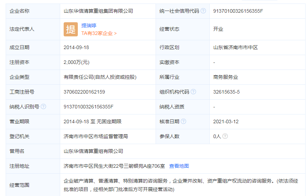Select registered capital 2,000万(元)
The height and width of the screenshot is (196, 307).
click(x=76, y=62)
